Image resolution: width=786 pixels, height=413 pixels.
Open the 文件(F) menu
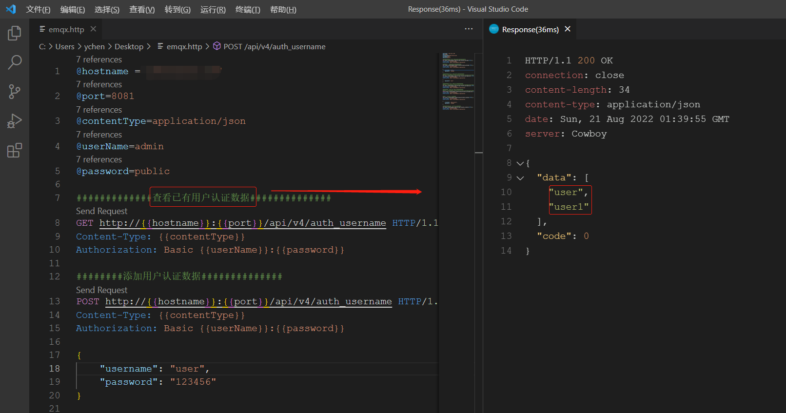pos(38,9)
